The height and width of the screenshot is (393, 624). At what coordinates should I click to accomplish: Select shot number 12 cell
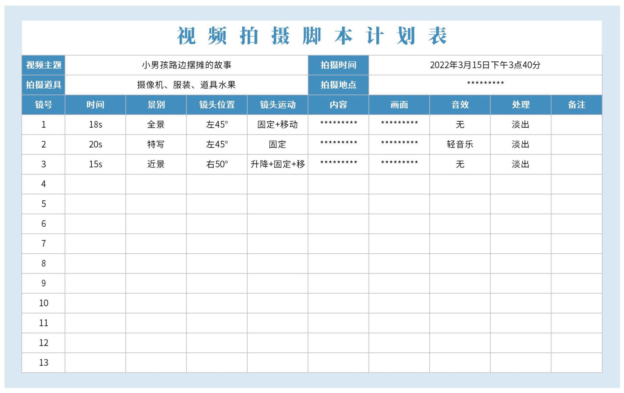pos(43,343)
